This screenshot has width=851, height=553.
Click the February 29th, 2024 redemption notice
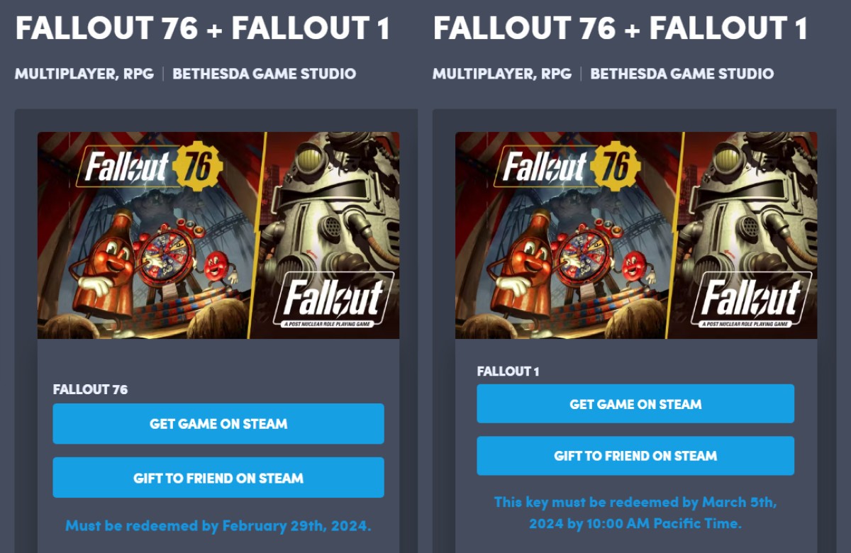coord(218,526)
